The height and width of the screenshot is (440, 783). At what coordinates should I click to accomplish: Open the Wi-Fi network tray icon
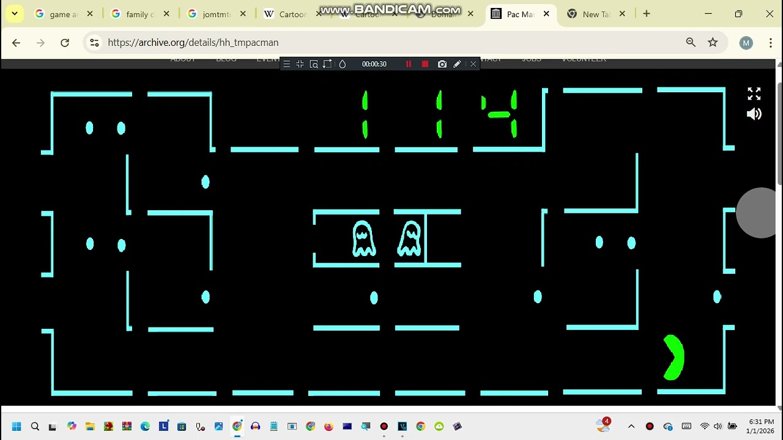coord(705,427)
